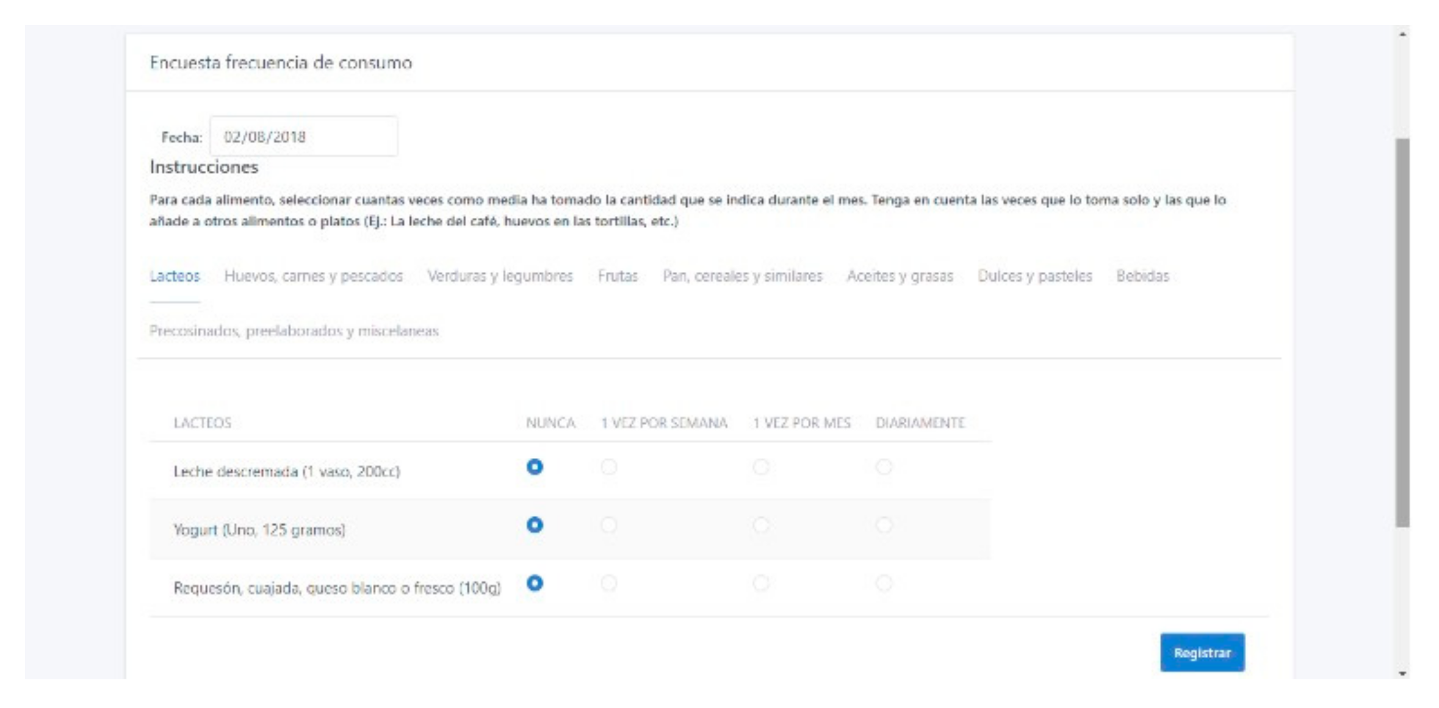Select 1 vez por mes for Yogurt
The height and width of the screenshot is (708, 1439).
760,525
